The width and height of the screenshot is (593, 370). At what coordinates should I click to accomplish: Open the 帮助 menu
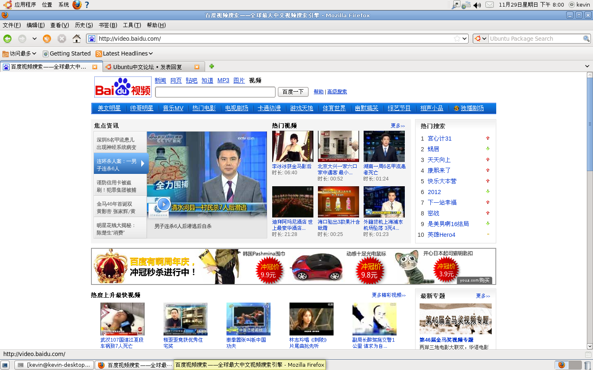pyautogui.click(x=156, y=25)
